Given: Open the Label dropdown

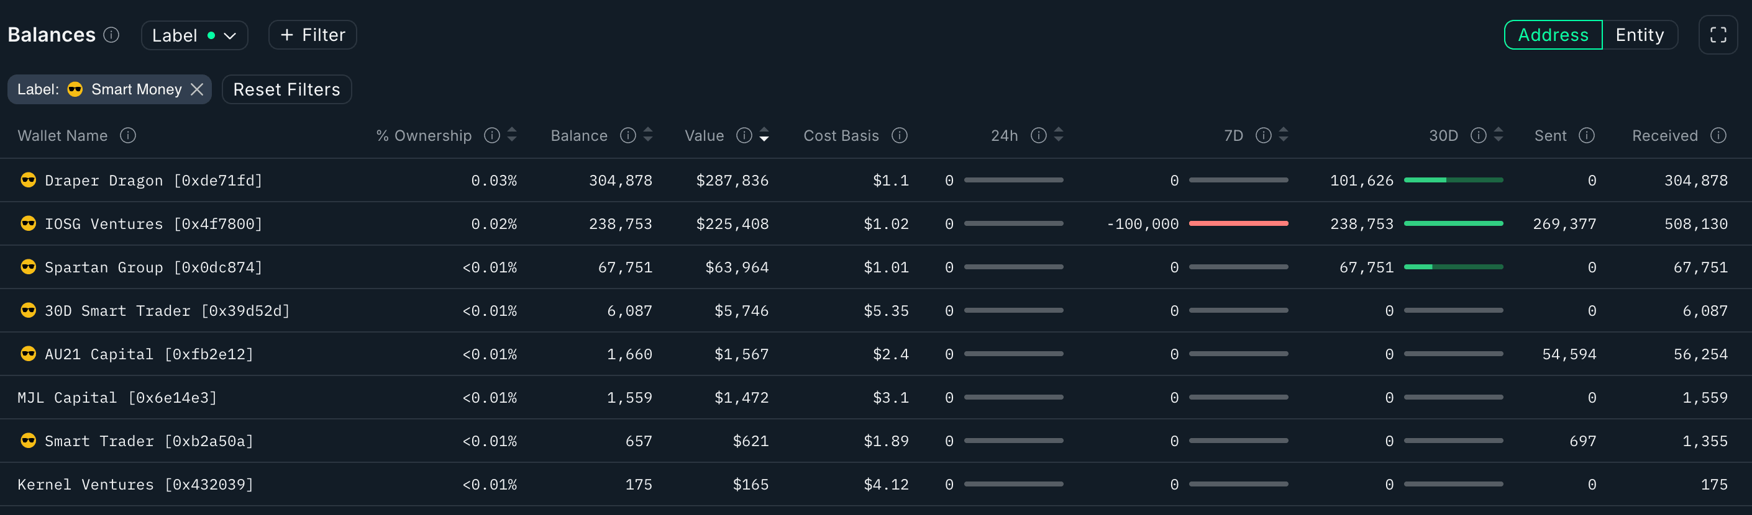Looking at the screenshot, I should (x=194, y=35).
